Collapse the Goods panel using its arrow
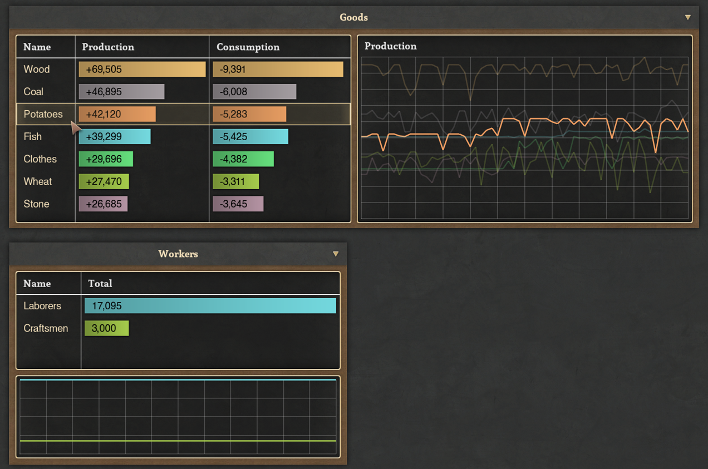Viewport: 708px width, 469px height. 687,17
